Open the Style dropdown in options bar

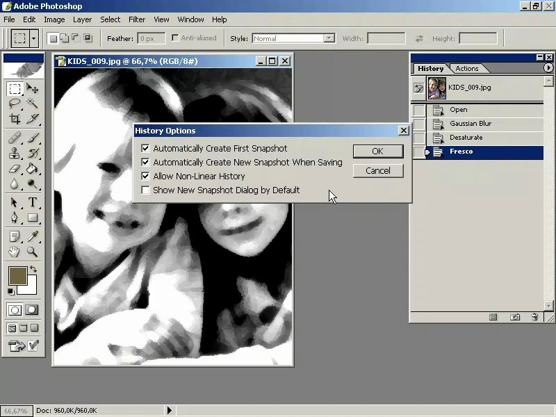click(329, 38)
